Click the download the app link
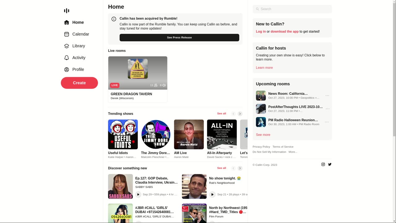Viewport: 396px width, 223px height. coord(285,32)
